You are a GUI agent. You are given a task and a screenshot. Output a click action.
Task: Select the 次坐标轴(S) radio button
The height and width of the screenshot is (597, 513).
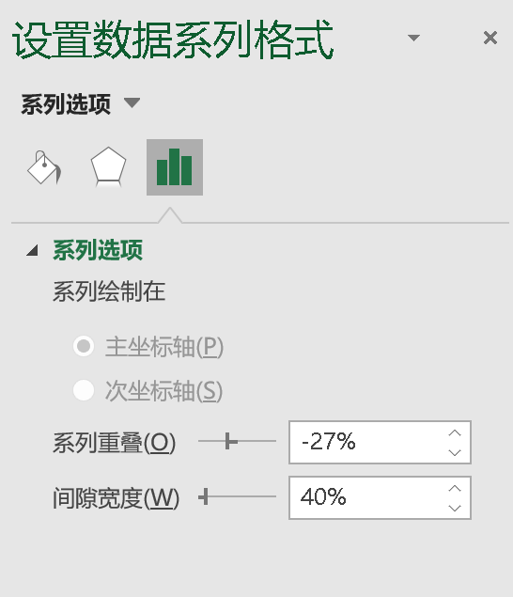pos(84,390)
